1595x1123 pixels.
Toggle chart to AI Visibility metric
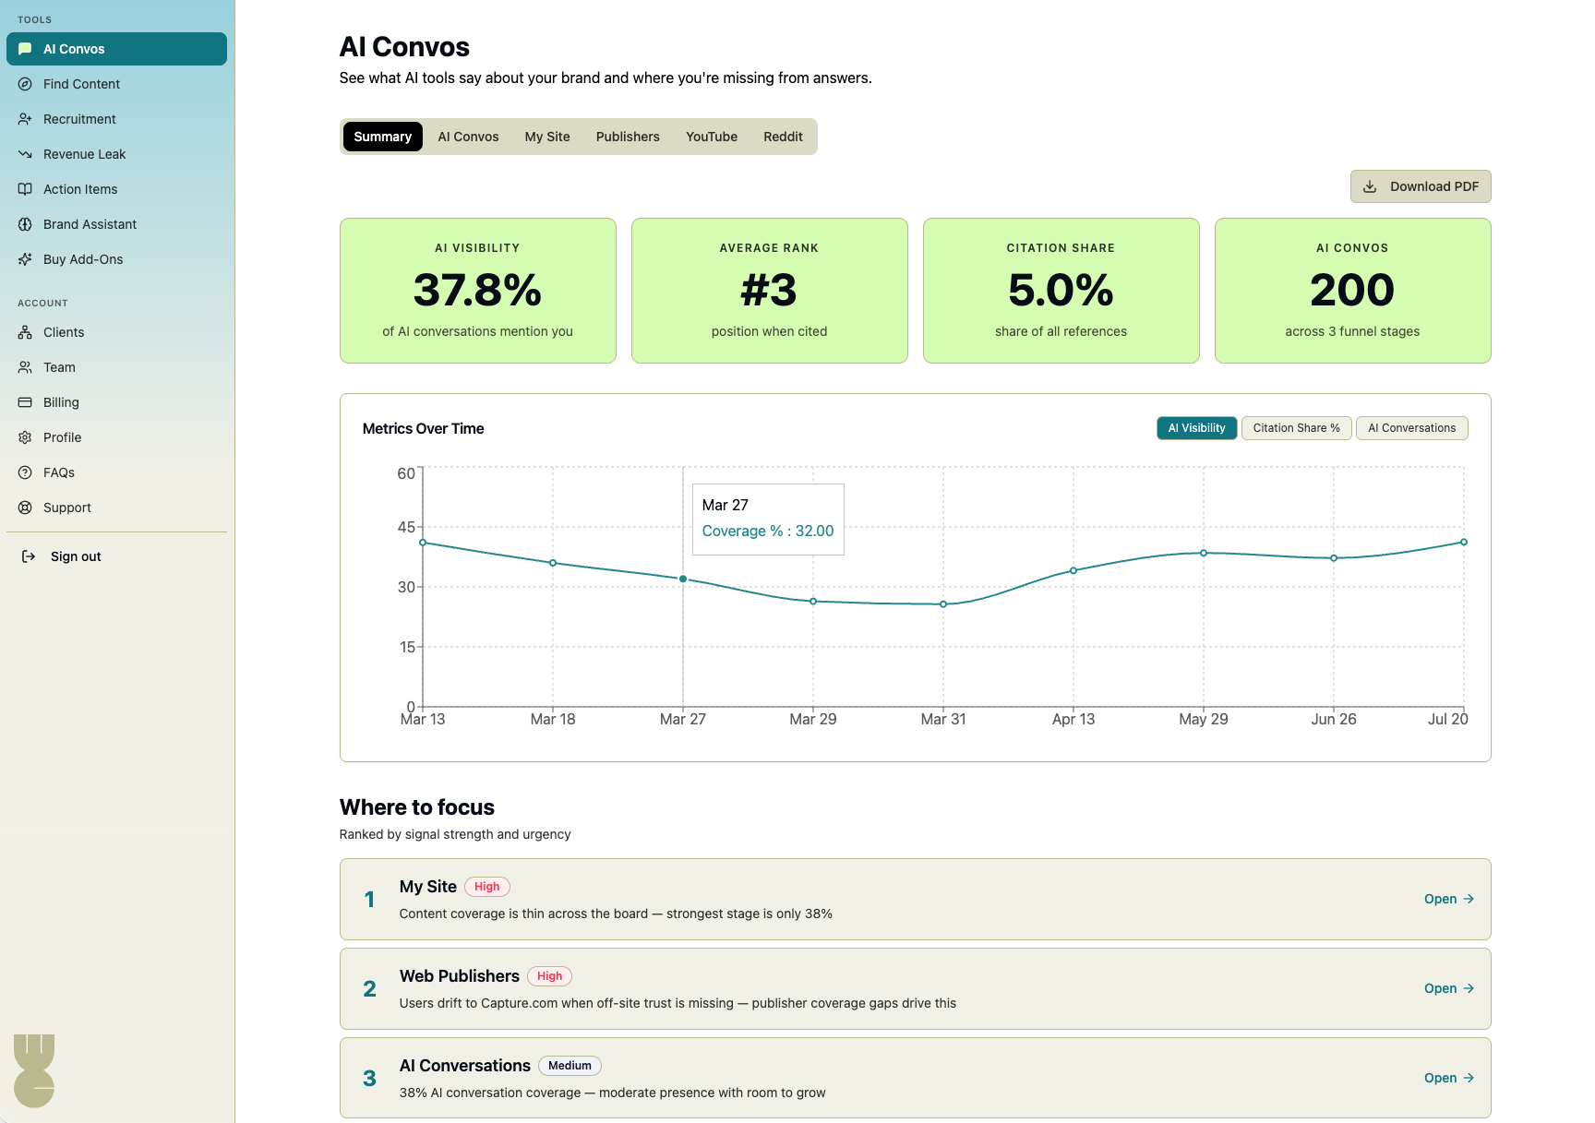tap(1196, 428)
